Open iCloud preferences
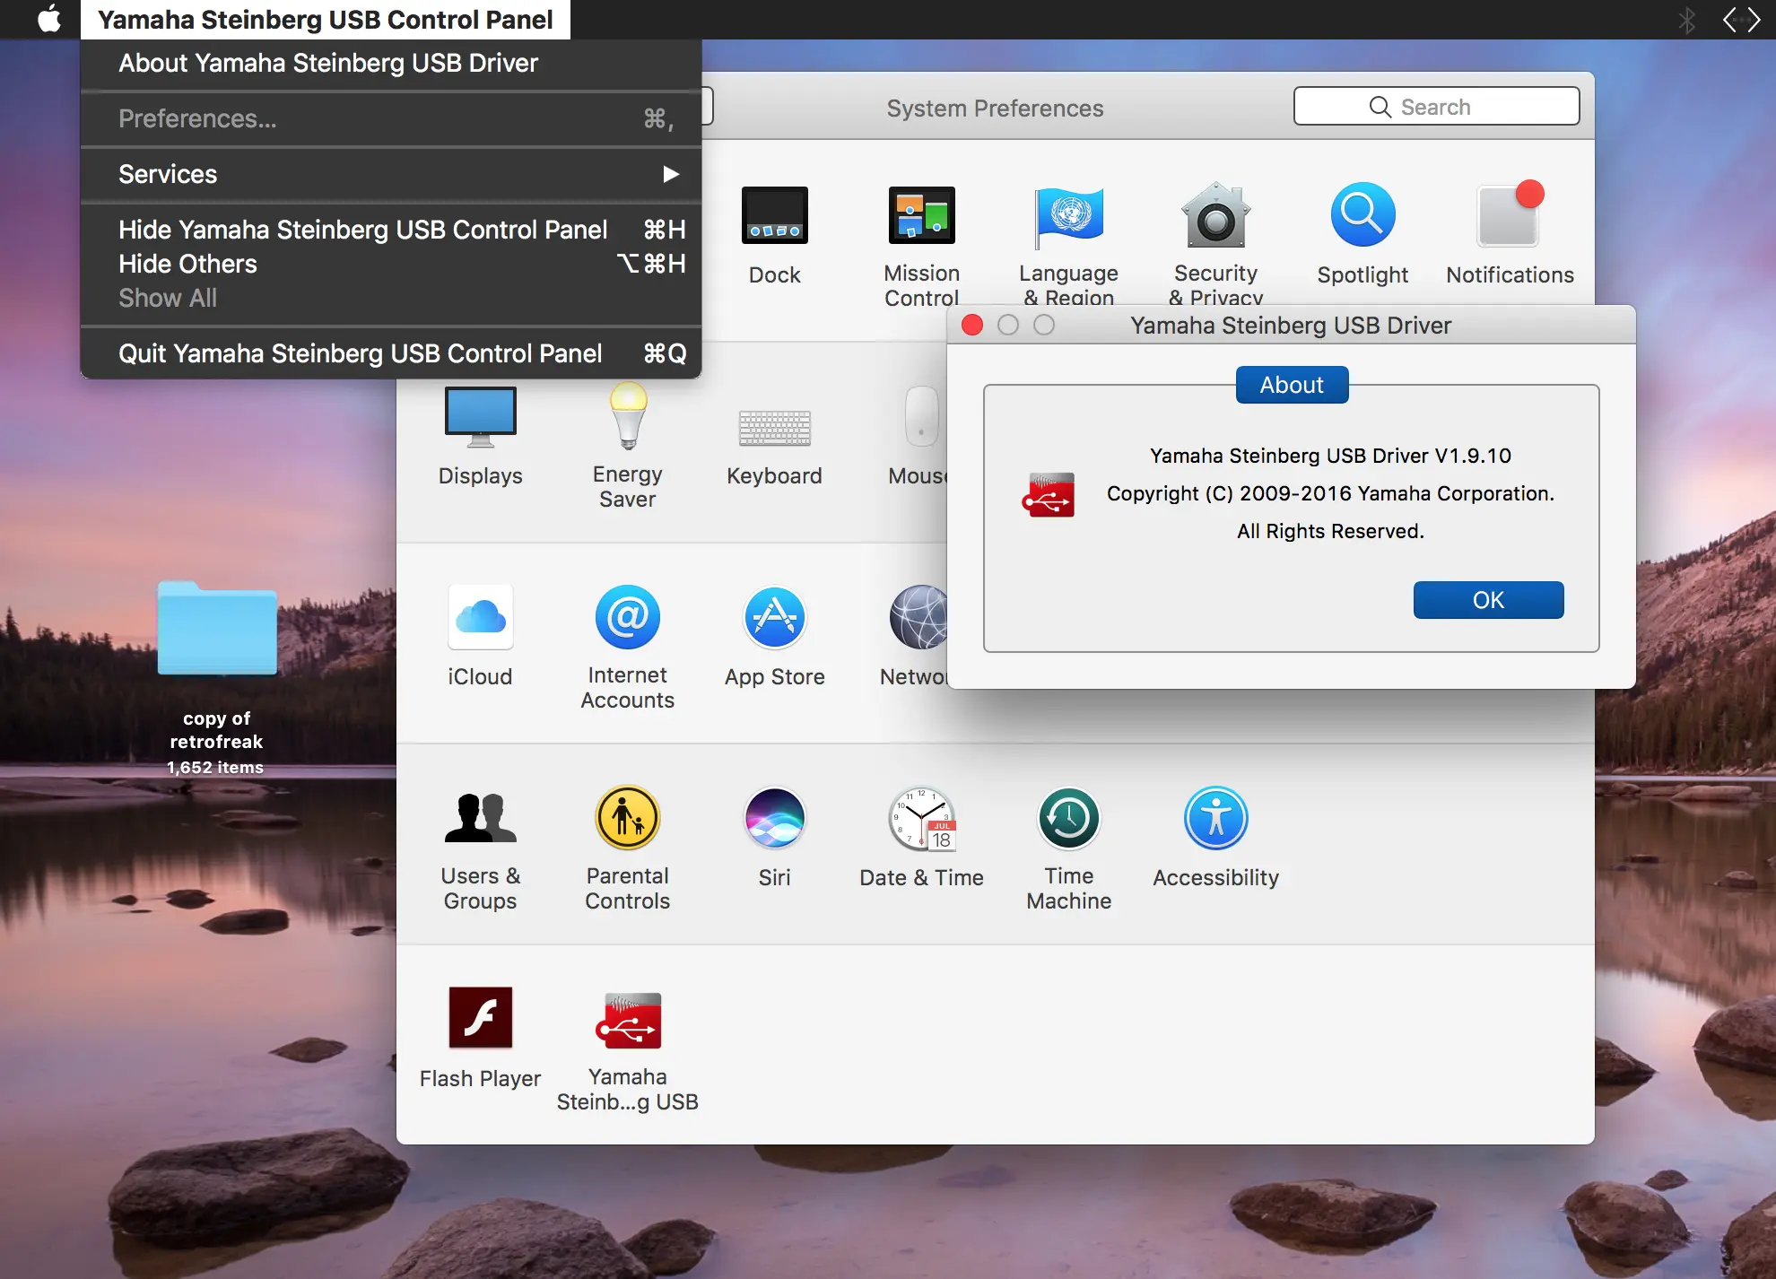This screenshot has height=1279, width=1776. tap(481, 617)
